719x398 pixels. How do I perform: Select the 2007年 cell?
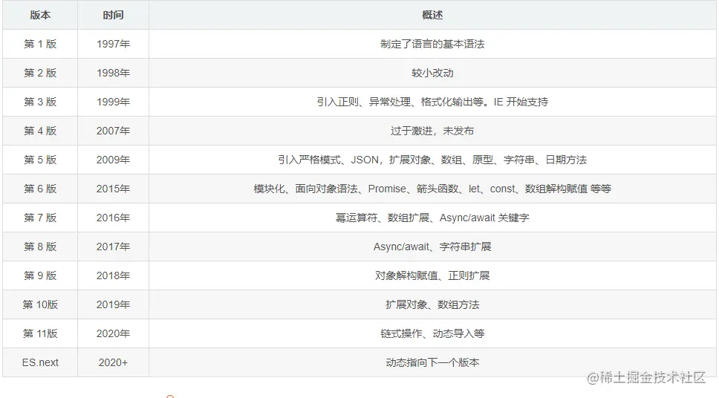coord(113,131)
